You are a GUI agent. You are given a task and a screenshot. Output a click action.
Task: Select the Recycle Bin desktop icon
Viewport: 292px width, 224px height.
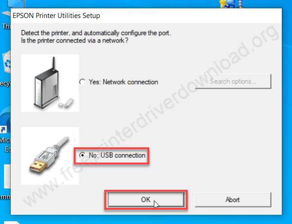[x=6, y=64]
